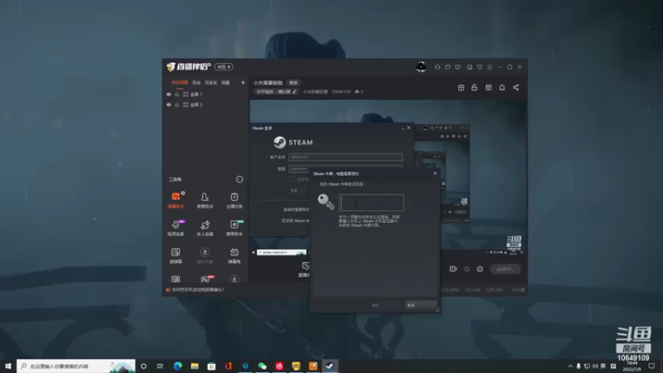Open the 弹幕秀 tool
This screenshot has height=373, width=663.
[x=234, y=255]
